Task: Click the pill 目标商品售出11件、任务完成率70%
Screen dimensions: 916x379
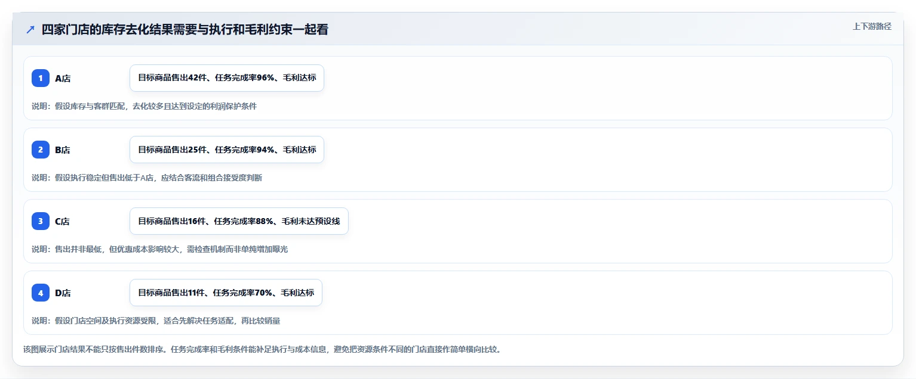Action: point(226,293)
